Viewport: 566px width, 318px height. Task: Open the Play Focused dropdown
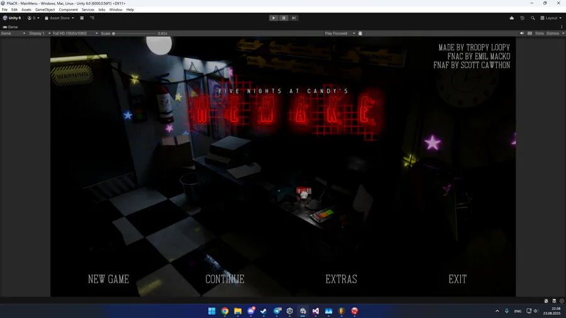pos(340,33)
